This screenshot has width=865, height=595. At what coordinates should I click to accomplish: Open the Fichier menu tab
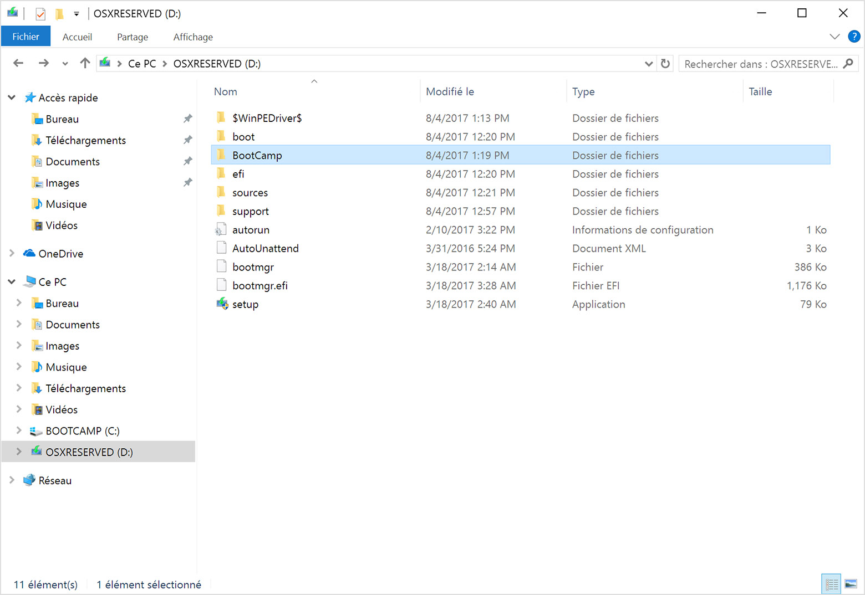[x=26, y=37]
